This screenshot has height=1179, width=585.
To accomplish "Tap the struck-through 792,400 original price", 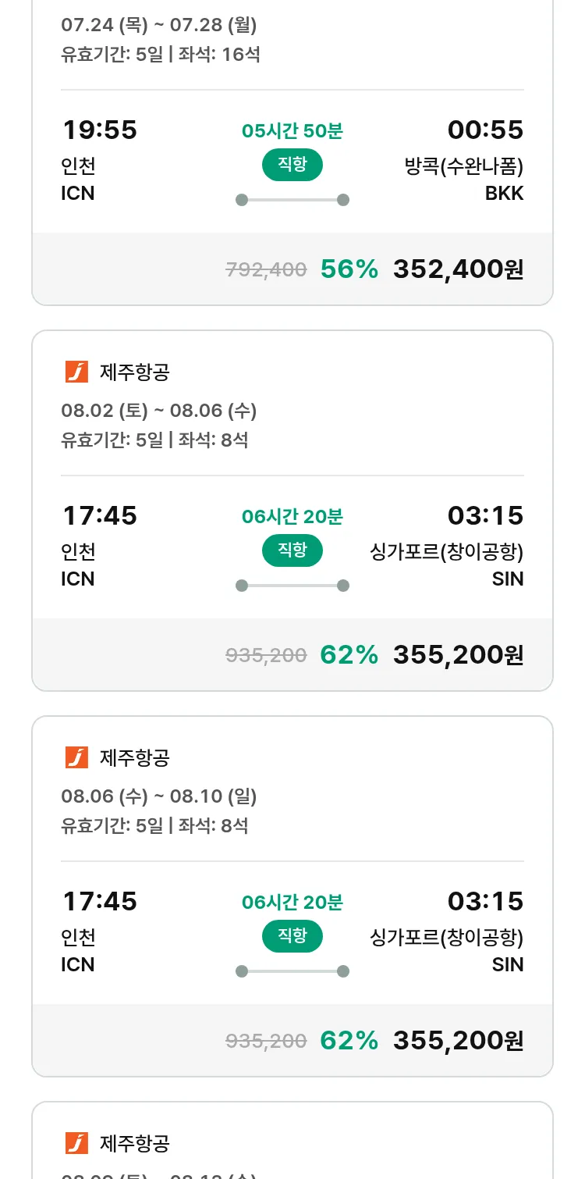I will (x=266, y=270).
